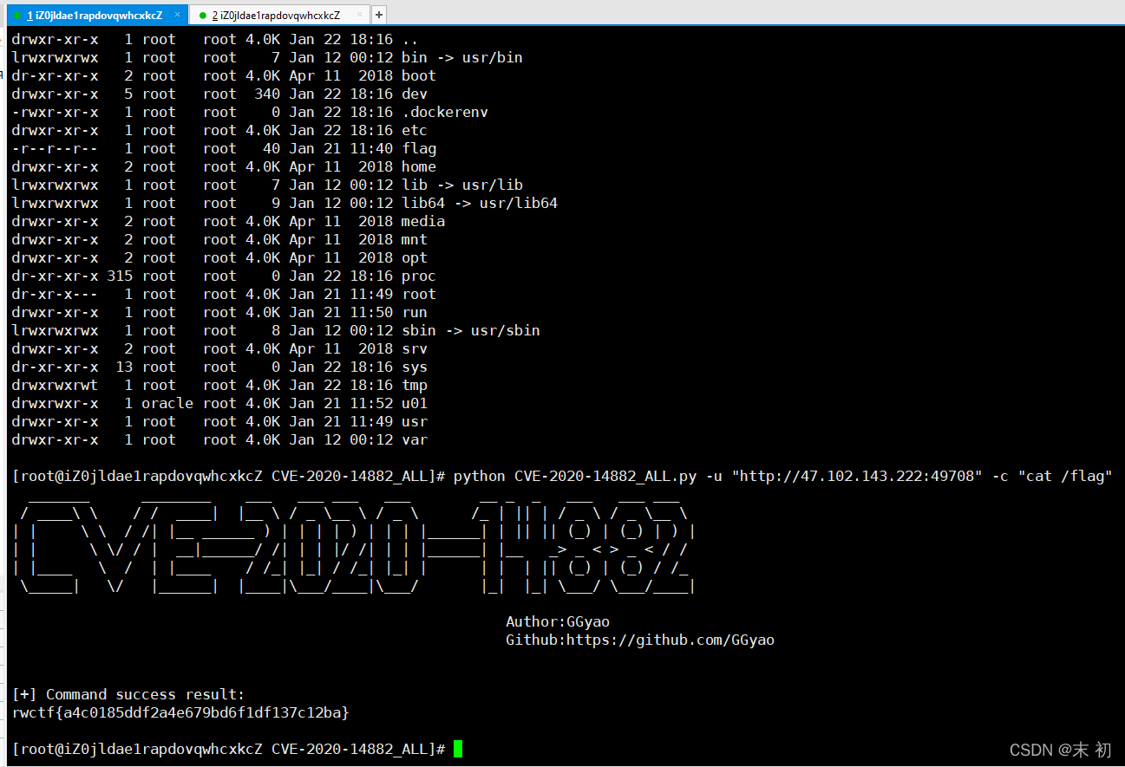Click the 'tmp' directory name
The image size is (1125, 767).
(415, 385)
